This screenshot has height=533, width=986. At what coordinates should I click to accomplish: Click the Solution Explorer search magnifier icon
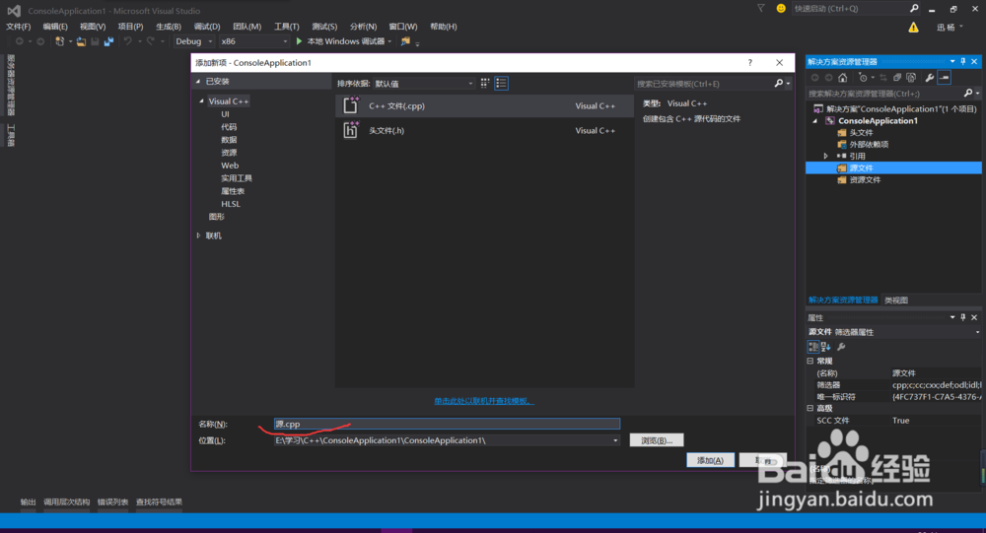pyautogui.click(x=968, y=93)
